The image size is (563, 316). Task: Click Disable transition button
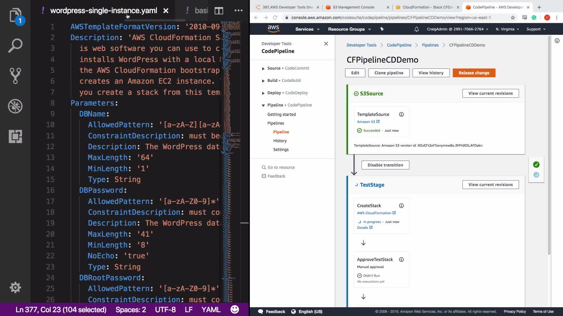(x=385, y=165)
